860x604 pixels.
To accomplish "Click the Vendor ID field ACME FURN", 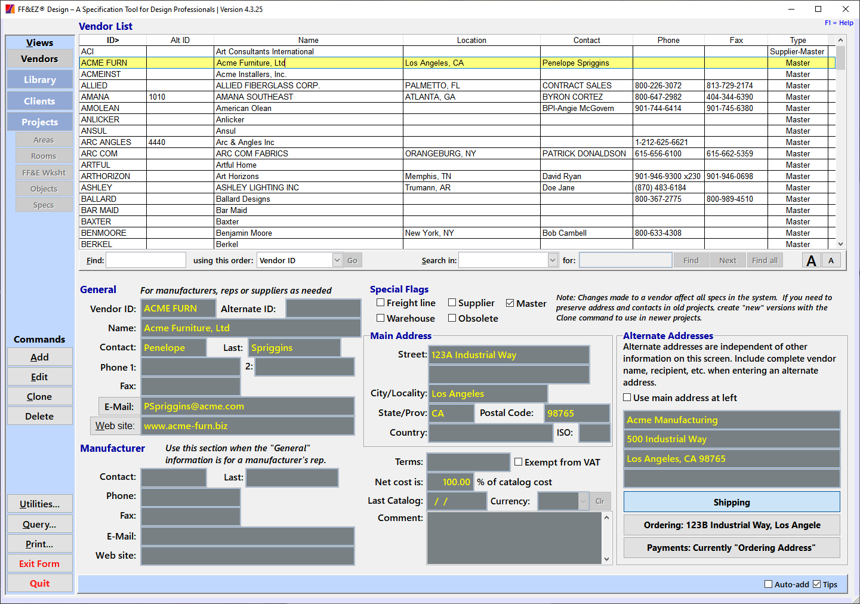I will pyautogui.click(x=178, y=309).
